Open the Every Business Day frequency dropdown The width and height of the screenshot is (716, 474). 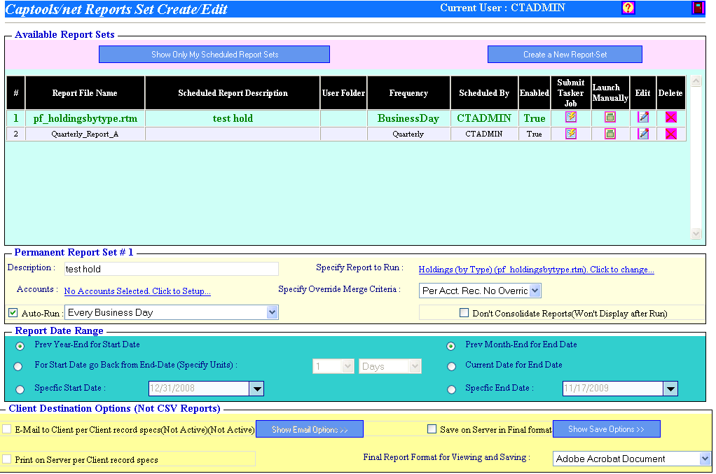point(273,312)
